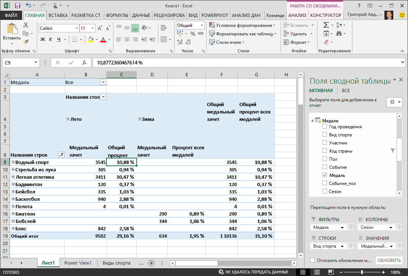Switch to the ВСТАВКА ribbon tab
Image resolution: width=408 pixels, height=276 pixels.
pyautogui.click(x=58, y=15)
